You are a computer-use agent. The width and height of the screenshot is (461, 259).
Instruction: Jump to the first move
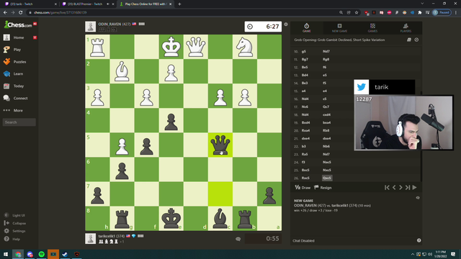(x=387, y=188)
